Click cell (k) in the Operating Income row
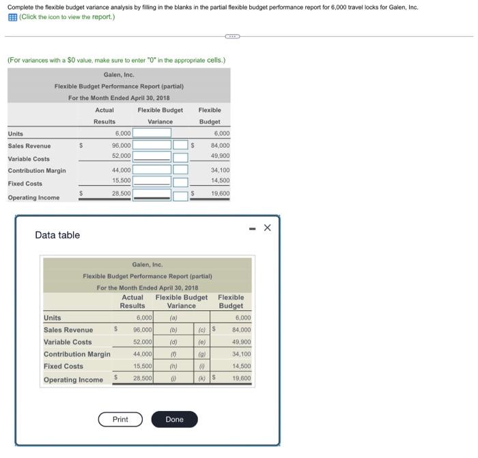Image resolution: width=478 pixels, height=458 pixels. (202, 378)
